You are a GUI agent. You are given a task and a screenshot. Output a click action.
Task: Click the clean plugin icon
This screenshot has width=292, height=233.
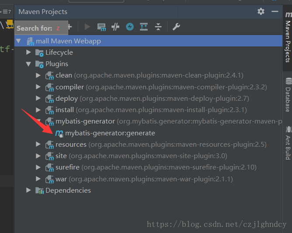pyautogui.click(x=49, y=76)
